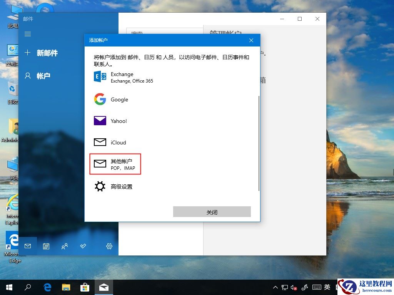Open the Calendar icon in bottom navigation

click(x=46, y=246)
